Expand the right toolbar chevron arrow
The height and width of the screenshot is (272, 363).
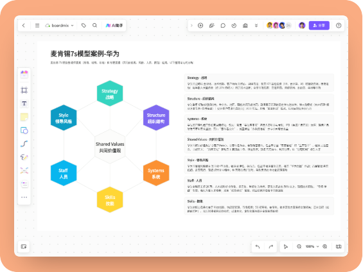point(191,26)
